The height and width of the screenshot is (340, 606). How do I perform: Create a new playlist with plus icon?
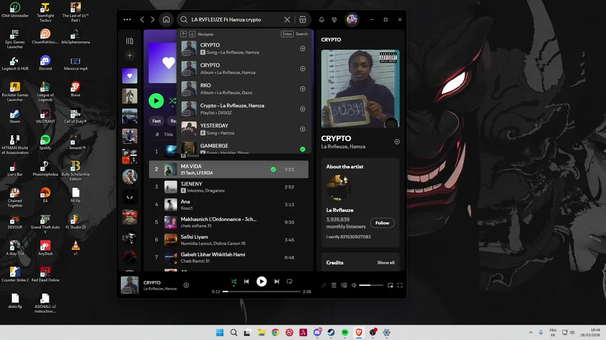pyautogui.click(x=130, y=56)
